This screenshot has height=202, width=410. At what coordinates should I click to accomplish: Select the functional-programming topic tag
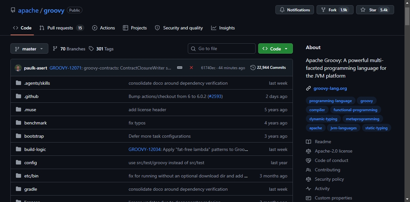(356, 110)
